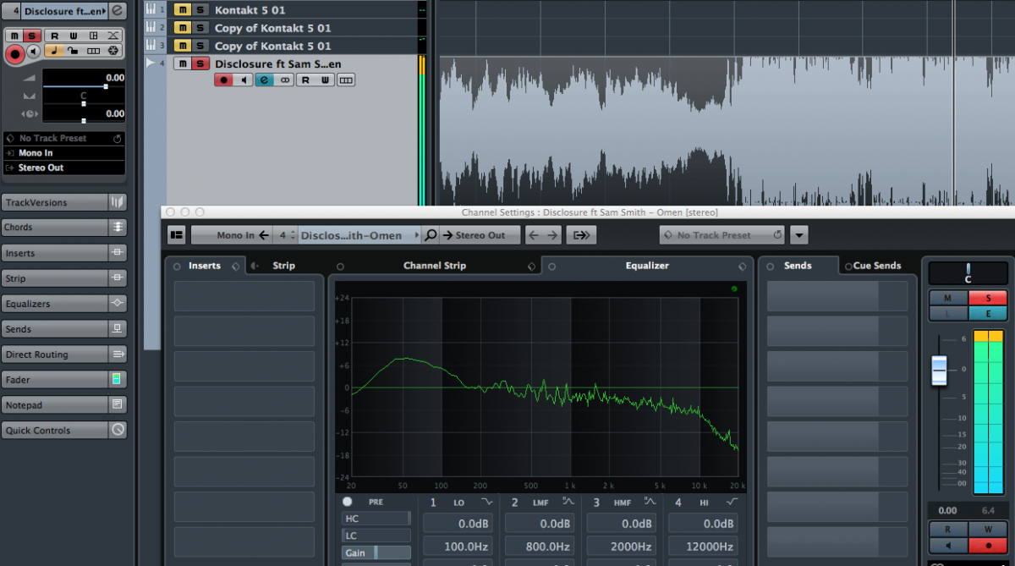This screenshot has height=566, width=1015.
Task: Click the Mono In input routing button
Action: (x=231, y=235)
